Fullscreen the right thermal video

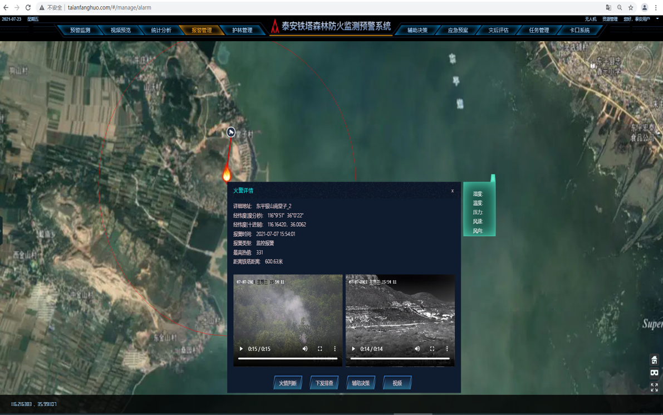click(x=432, y=349)
